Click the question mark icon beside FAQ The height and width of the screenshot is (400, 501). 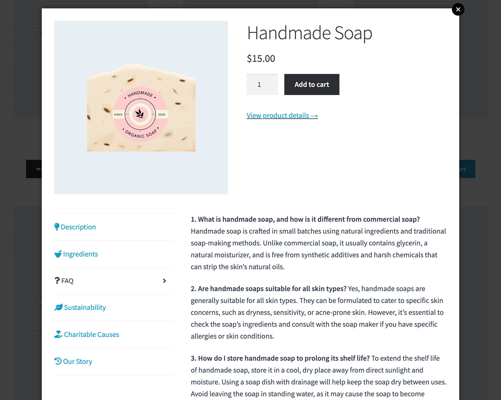[x=57, y=280]
